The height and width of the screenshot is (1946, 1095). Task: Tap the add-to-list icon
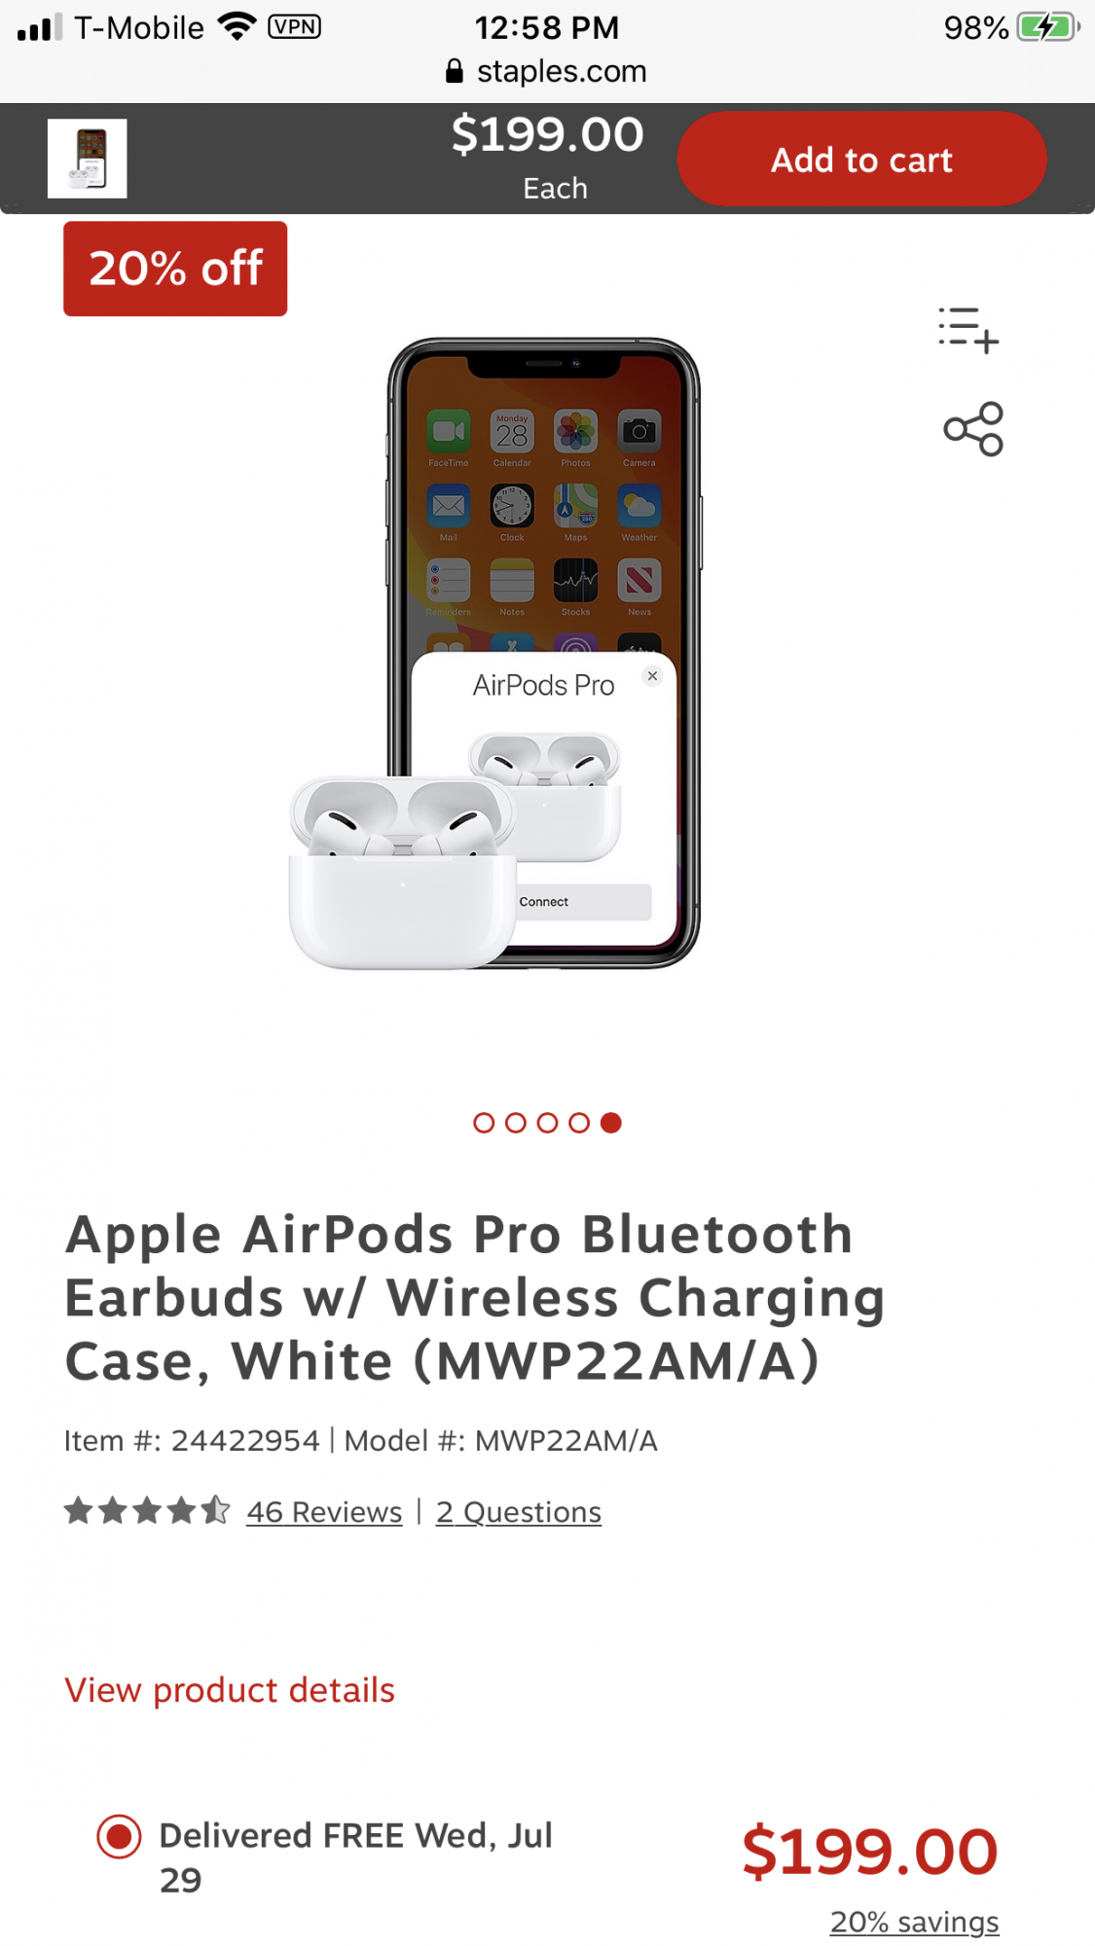(968, 330)
